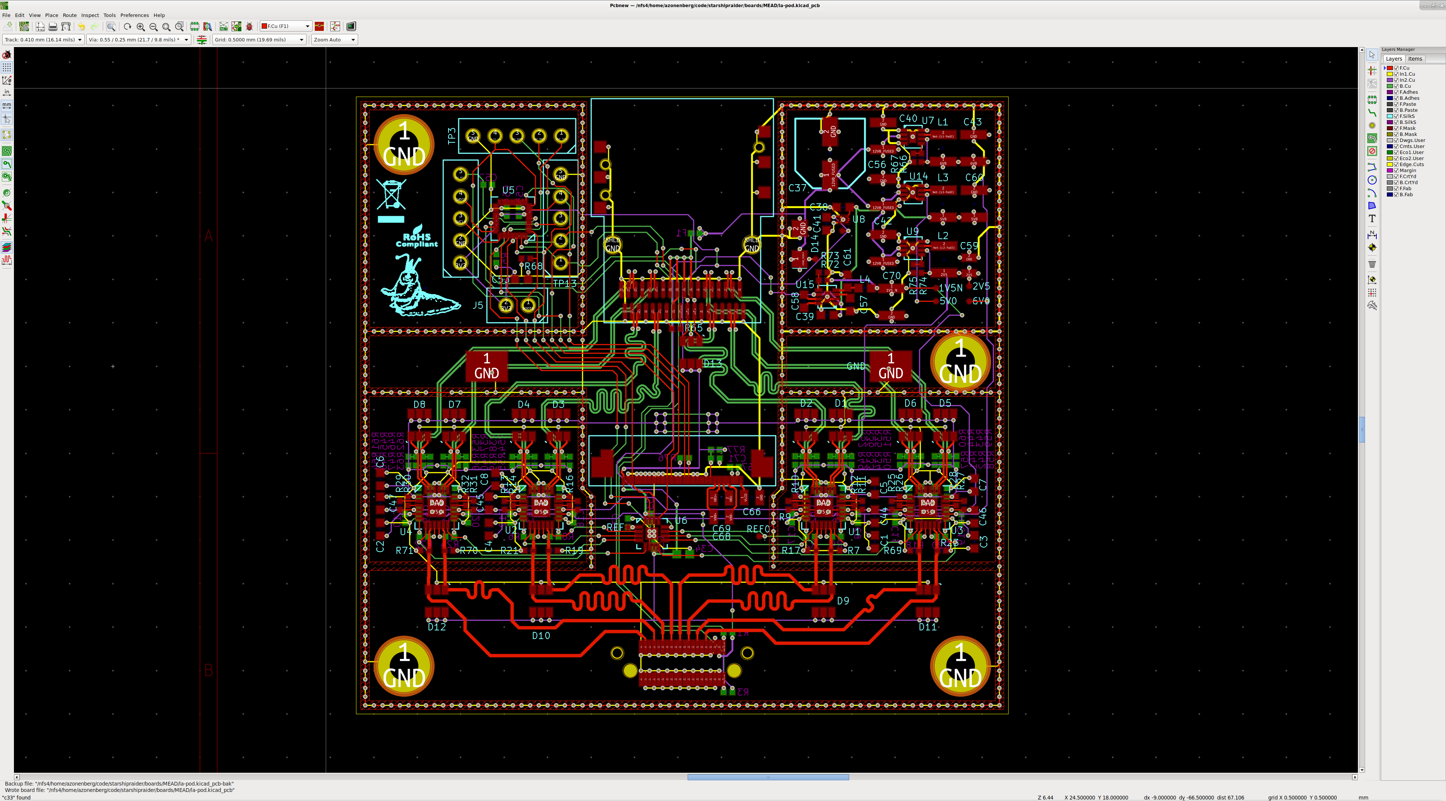Click the Print board icon
This screenshot has width=1446, height=801.
pyautogui.click(x=53, y=26)
